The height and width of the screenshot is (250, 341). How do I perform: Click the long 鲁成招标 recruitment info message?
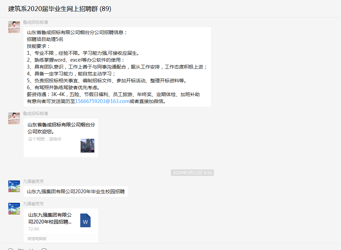pyautogui.click(x=117, y=67)
